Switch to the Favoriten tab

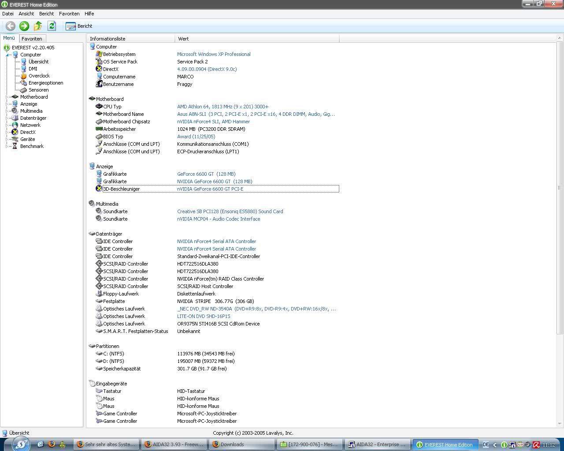click(x=32, y=39)
